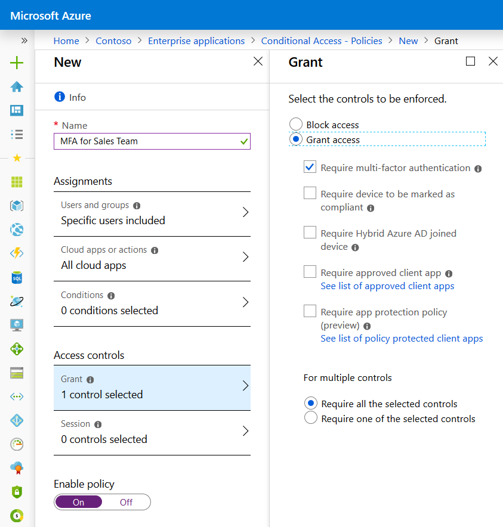The image size is (503, 527).
Task: Open SQL databases icon in sidebar
Action: pyautogui.click(x=17, y=278)
